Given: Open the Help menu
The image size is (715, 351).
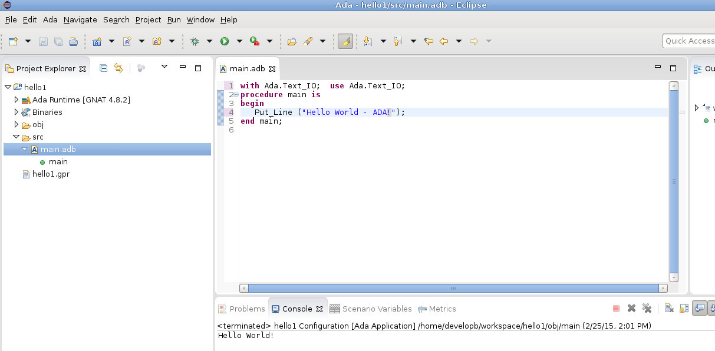Looking at the screenshot, I should pos(229,19).
